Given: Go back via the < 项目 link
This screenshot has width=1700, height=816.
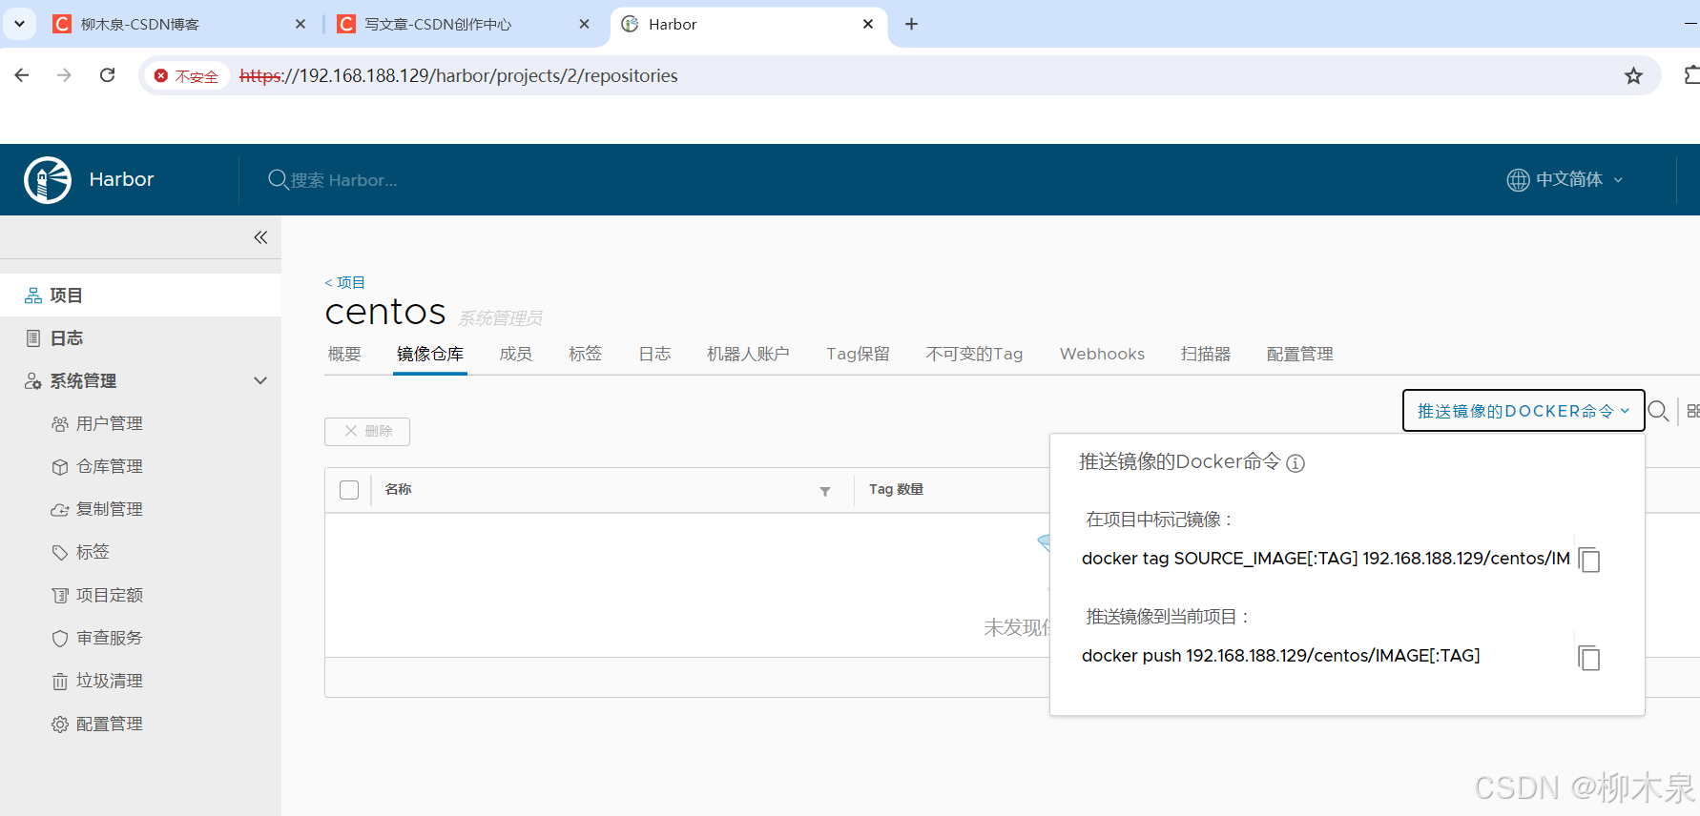Looking at the screenshot, I should [344, 282].
